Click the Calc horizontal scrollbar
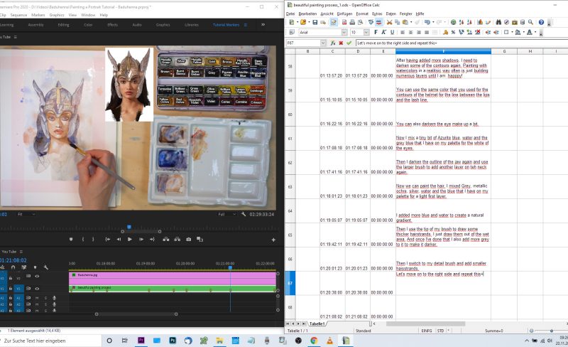This screenshot has height=347, width=568. tap(425, 324)
